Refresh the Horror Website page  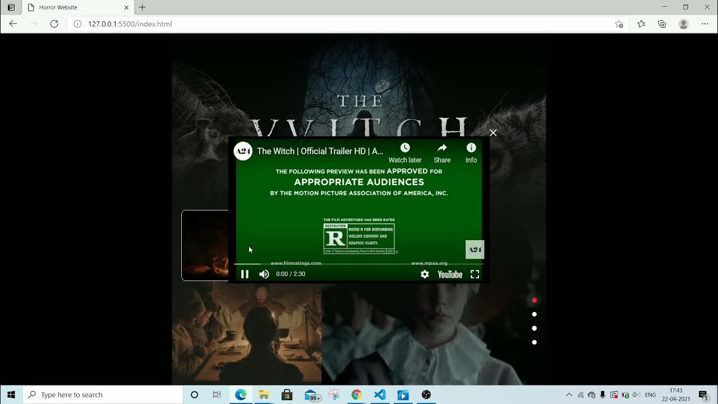[54, 24]
